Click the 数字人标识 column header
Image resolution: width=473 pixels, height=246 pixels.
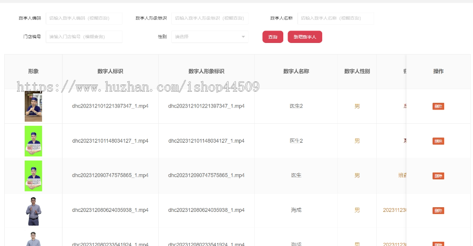point(110,71)
